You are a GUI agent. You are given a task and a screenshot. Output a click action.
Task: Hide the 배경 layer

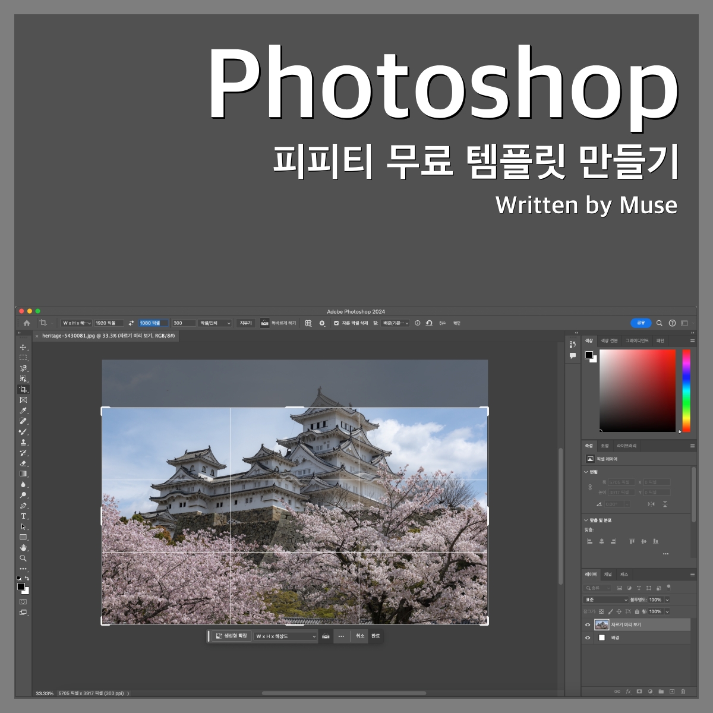pyautogui.click(x=588, y=638)
